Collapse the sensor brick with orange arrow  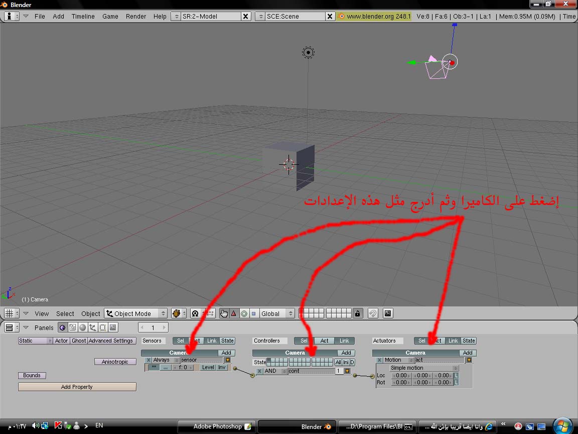(x=228, y=360)
